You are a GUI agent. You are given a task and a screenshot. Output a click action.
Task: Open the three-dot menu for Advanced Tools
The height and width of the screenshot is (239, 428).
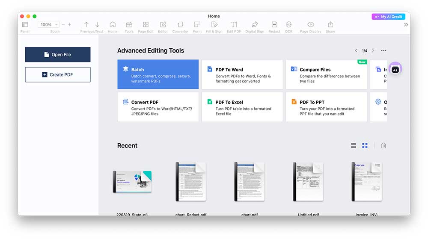pyautogui.click(x=383, y=50)
